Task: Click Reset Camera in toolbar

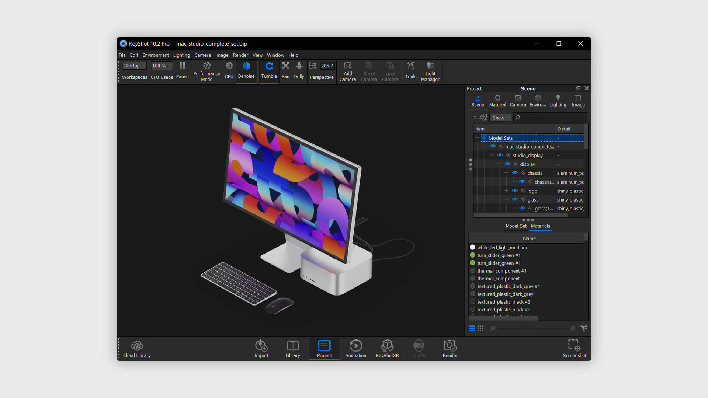Action: point(369,71)
